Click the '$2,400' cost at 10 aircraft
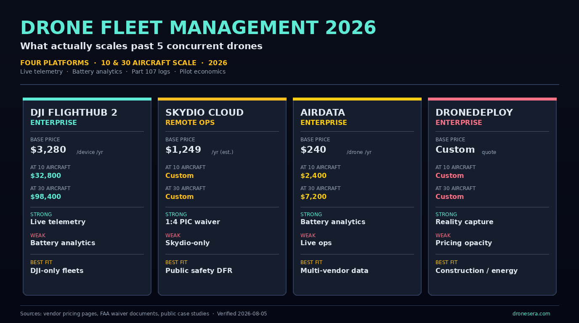 pyautogui.click(x=313, y=176)
